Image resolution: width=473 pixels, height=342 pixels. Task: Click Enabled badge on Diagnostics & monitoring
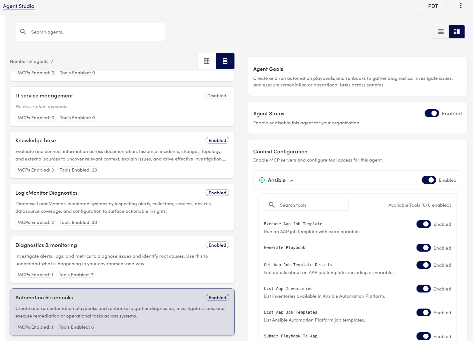[x=217, y=245]
